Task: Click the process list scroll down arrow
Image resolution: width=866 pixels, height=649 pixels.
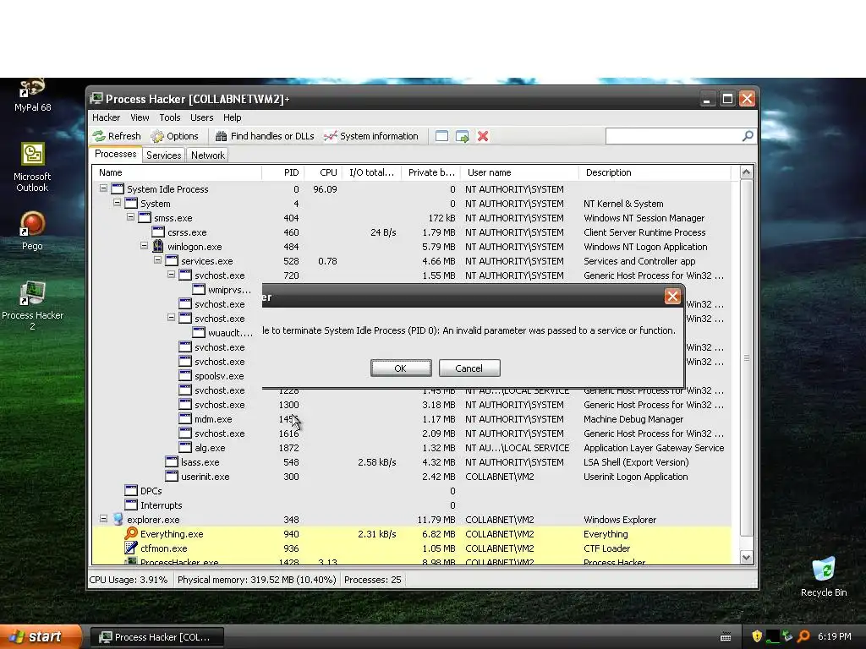Action: tap(746, 558)
